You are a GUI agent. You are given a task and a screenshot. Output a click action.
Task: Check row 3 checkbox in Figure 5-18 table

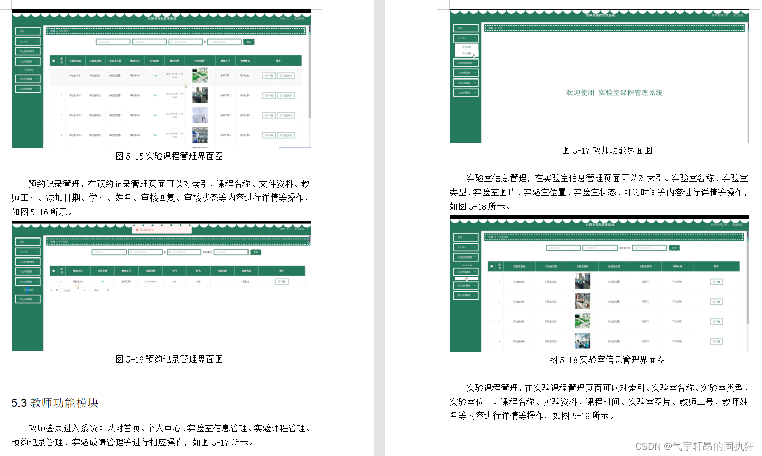[491, 321]
